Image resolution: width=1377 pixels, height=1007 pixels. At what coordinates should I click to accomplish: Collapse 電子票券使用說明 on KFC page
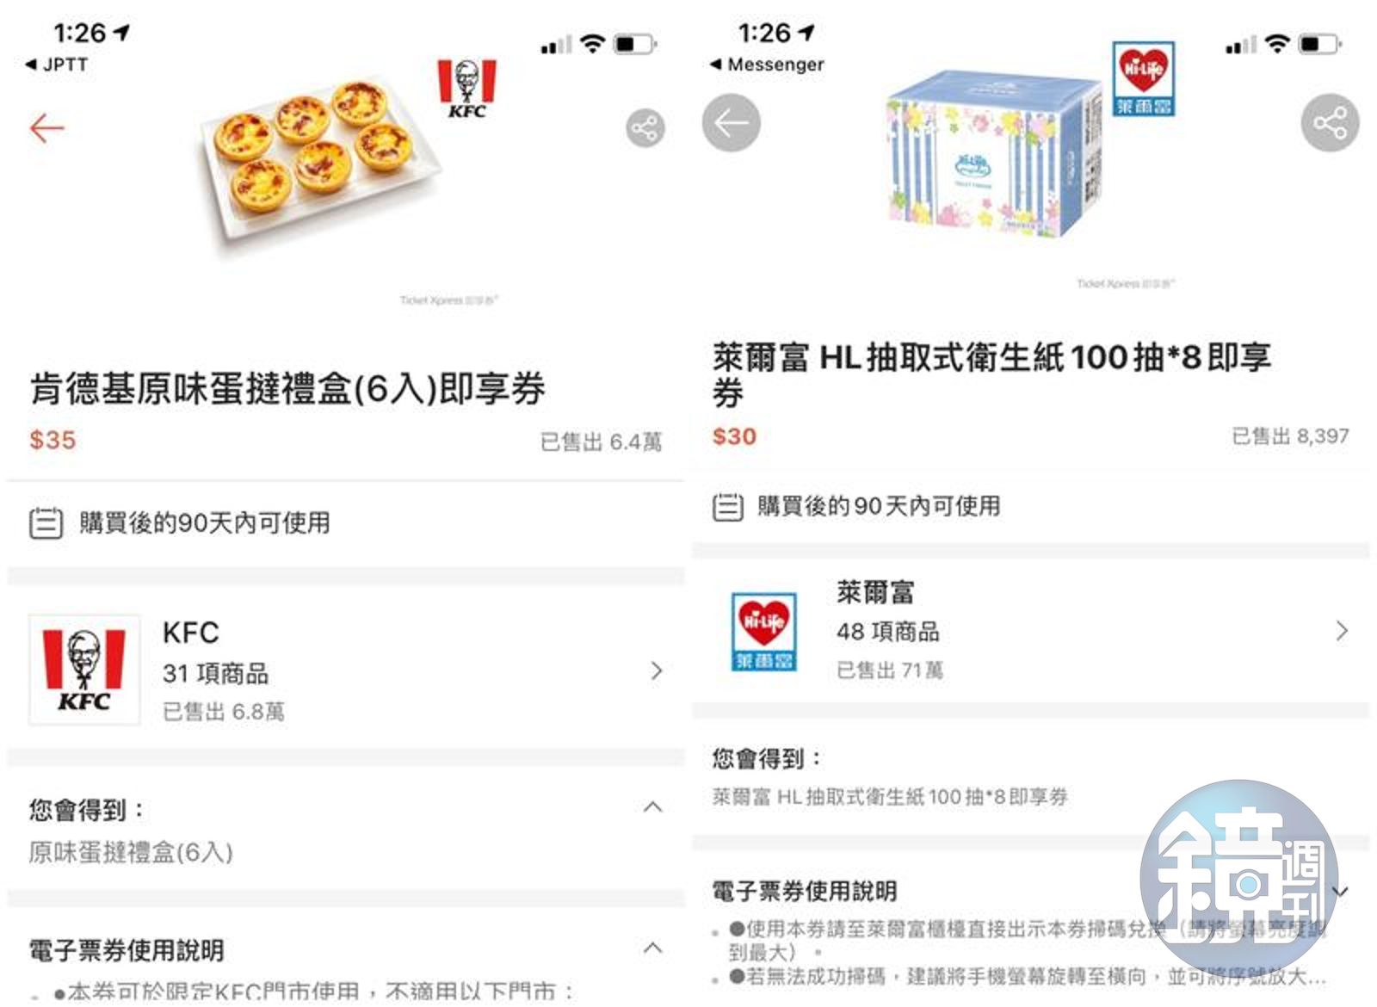click(x=653, y=948)
